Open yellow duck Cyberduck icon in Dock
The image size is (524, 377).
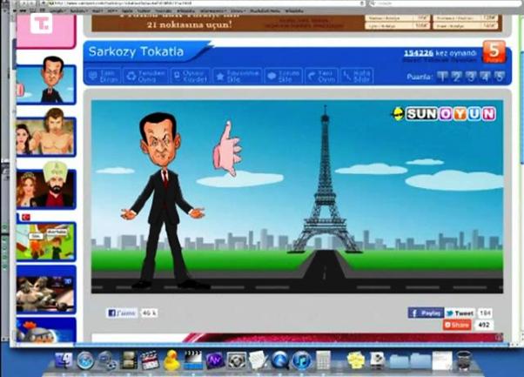[171, 360]
